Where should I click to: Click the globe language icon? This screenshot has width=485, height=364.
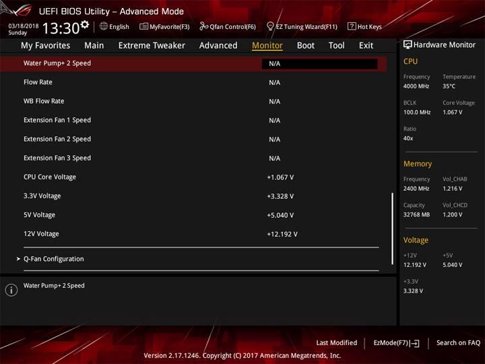[104, 26]
